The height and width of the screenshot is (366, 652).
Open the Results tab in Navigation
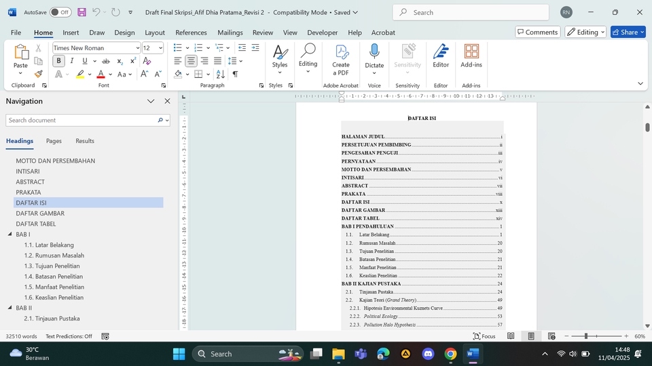pyautogui.click(x=85, y=141)
